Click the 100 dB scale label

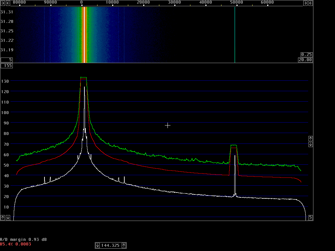pos(5,112)
